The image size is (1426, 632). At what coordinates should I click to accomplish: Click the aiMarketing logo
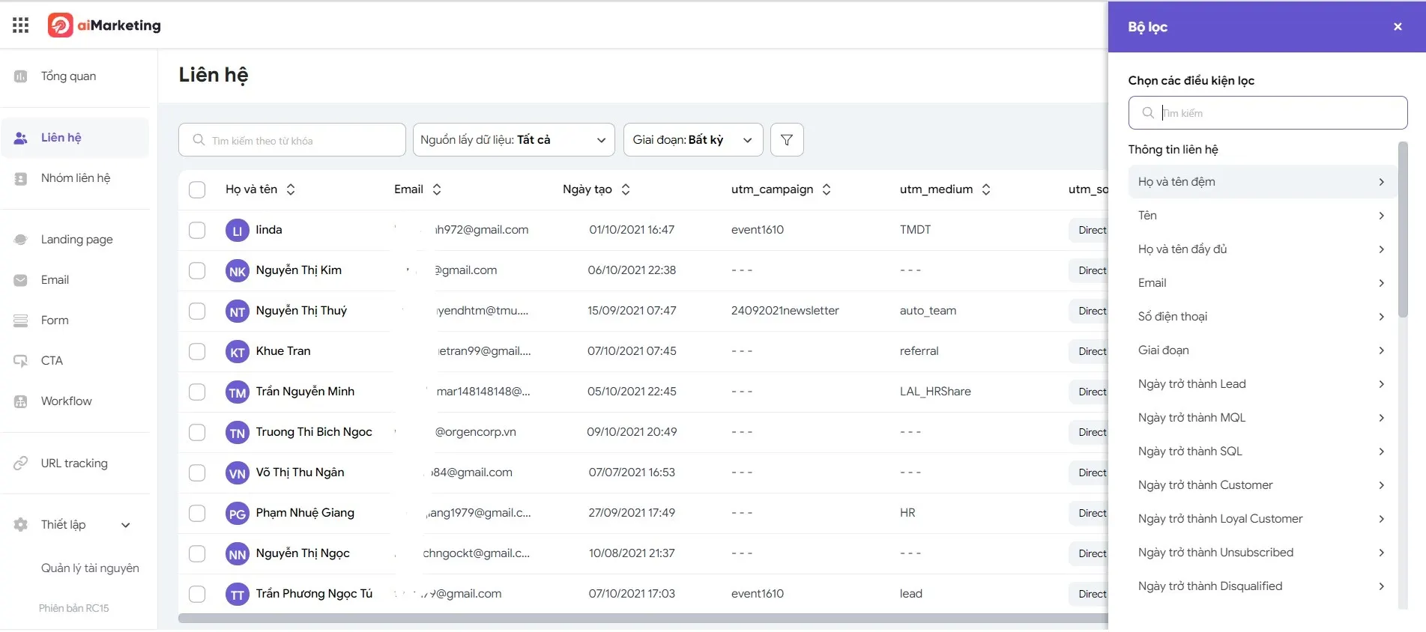(x=105, y=25)
